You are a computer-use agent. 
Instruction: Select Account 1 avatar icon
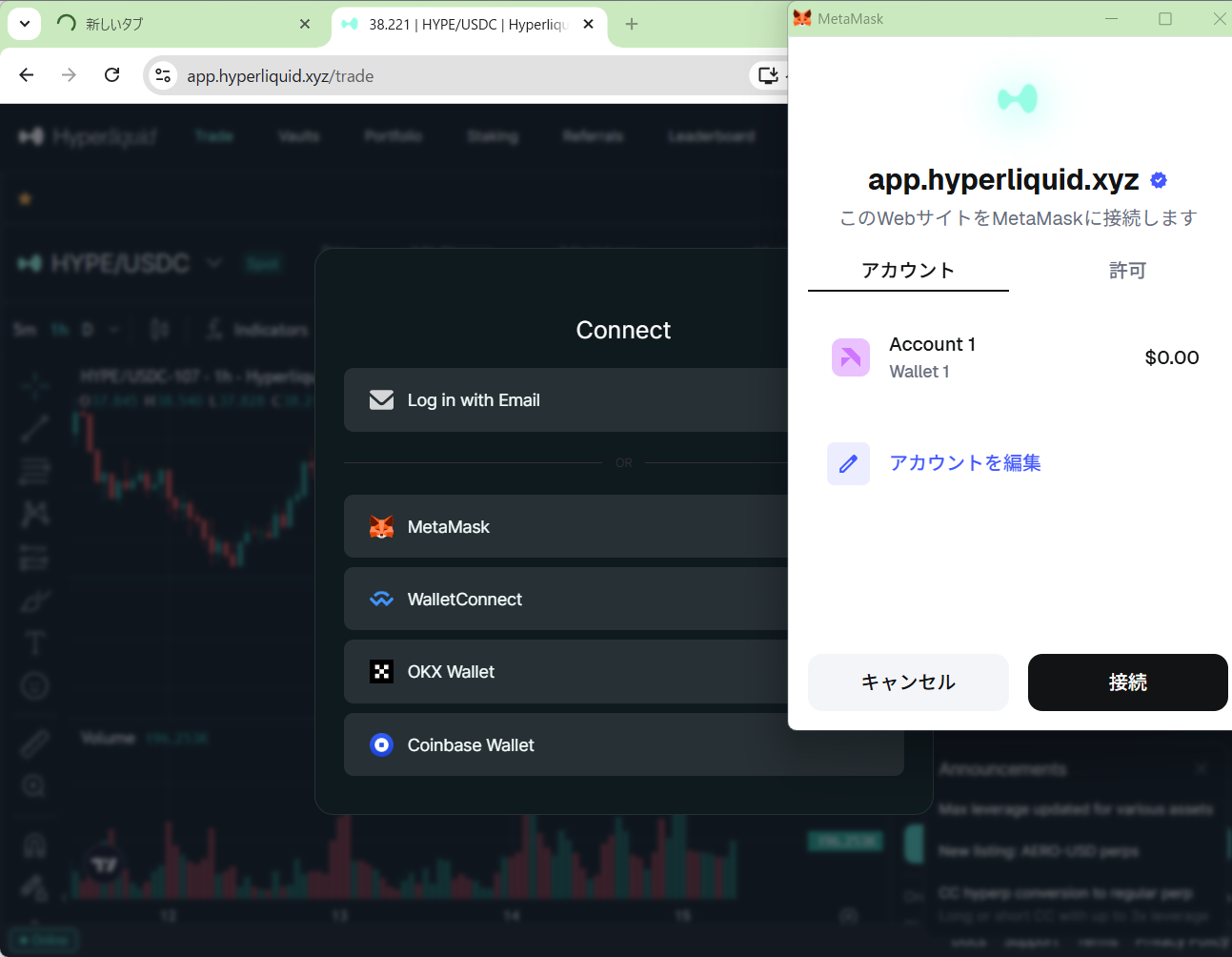850,357
